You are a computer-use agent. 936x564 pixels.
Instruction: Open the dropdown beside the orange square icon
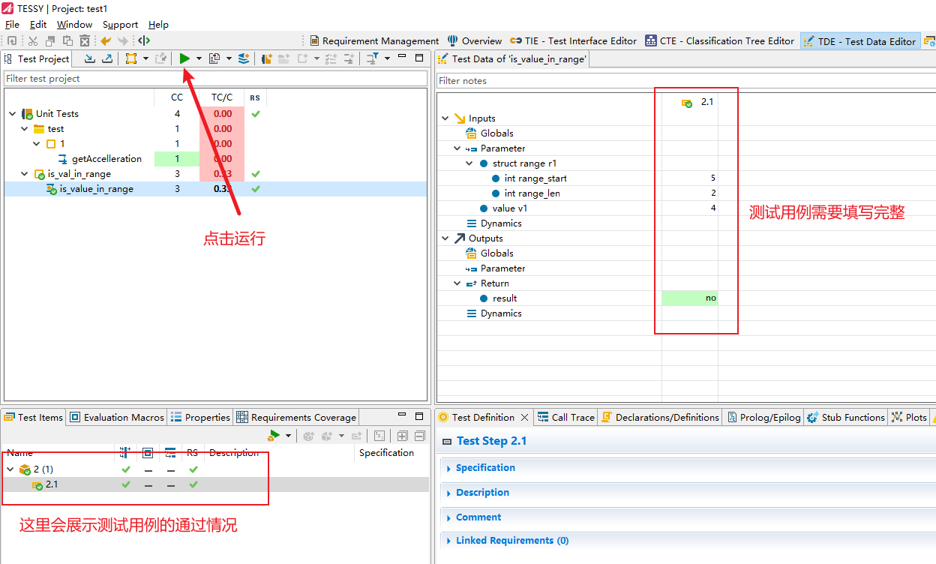(145, 58)
